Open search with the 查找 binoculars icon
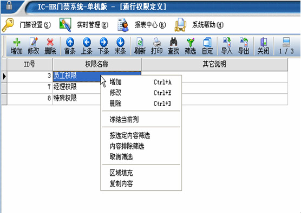Viewport: 301px width, 213px height. (x=174, y=46)
